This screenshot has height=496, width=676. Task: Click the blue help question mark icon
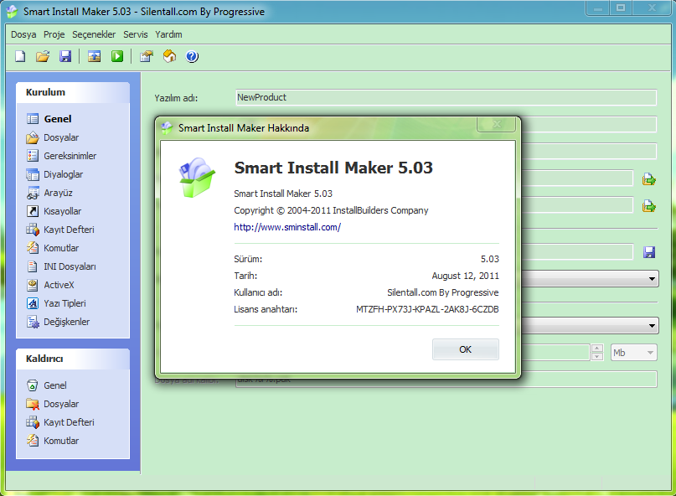coord(192,56)
